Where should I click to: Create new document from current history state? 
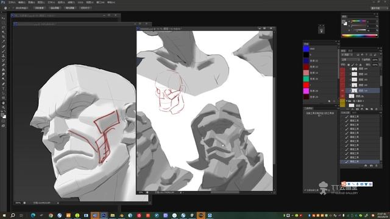pos(366,165)
